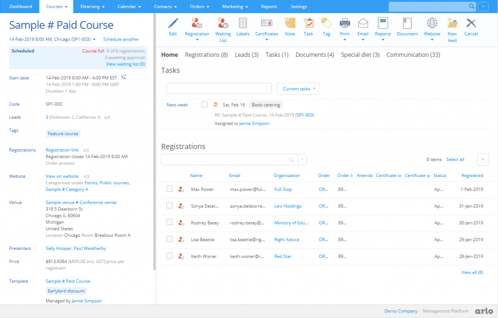This screenshot has height=318, width=498.
Task: Tick the Rodney Batey row checkbox
Action: [169, 222]
